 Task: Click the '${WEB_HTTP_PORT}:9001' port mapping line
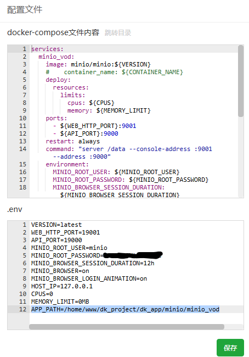pos(94,126)
